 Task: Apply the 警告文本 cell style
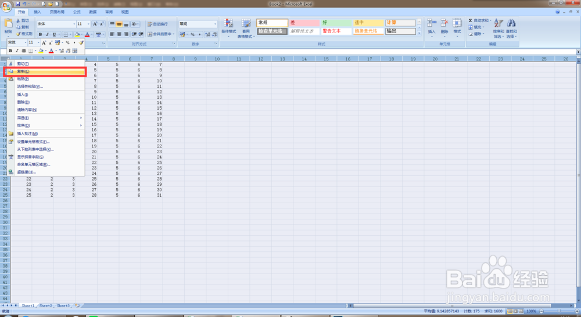pyautogui.click(x=336, y=31)
